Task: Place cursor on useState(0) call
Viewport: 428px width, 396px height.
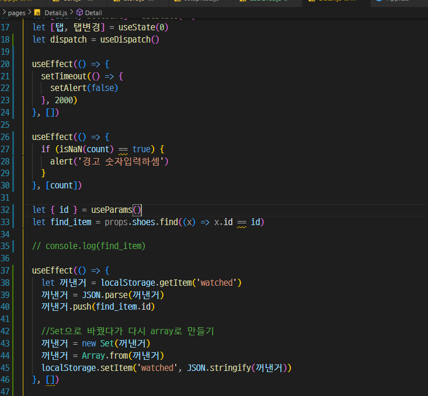Action: pyautogui.click(x=143, y=27)
